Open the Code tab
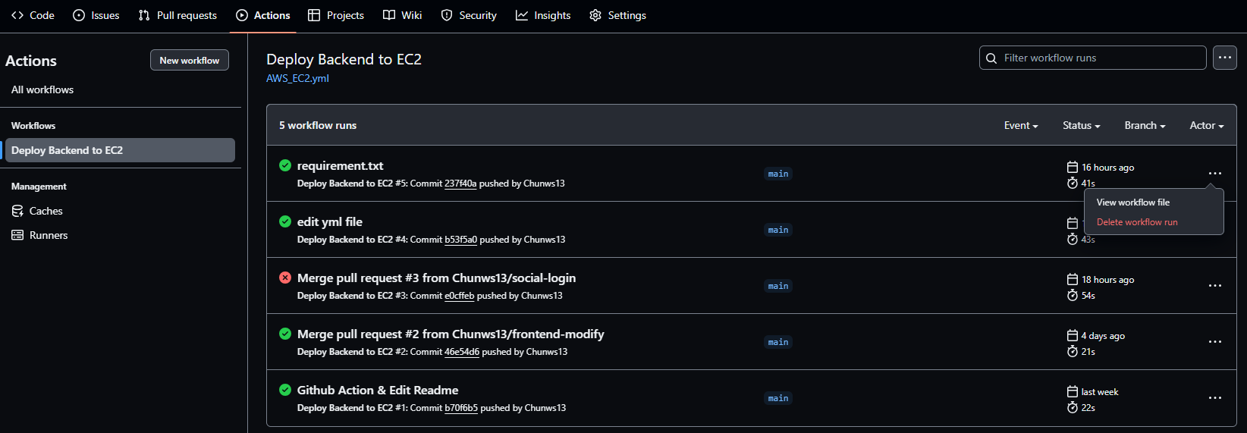Screen dimensions: 1247x433 coord(33,15)
